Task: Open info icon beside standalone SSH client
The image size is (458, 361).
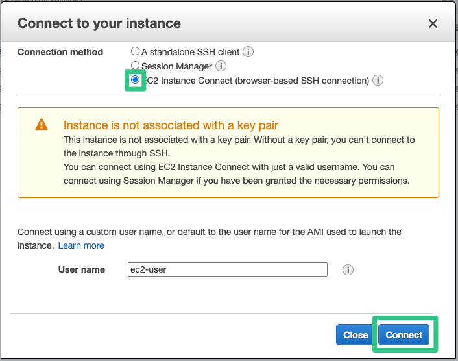Action: point(248,52)
